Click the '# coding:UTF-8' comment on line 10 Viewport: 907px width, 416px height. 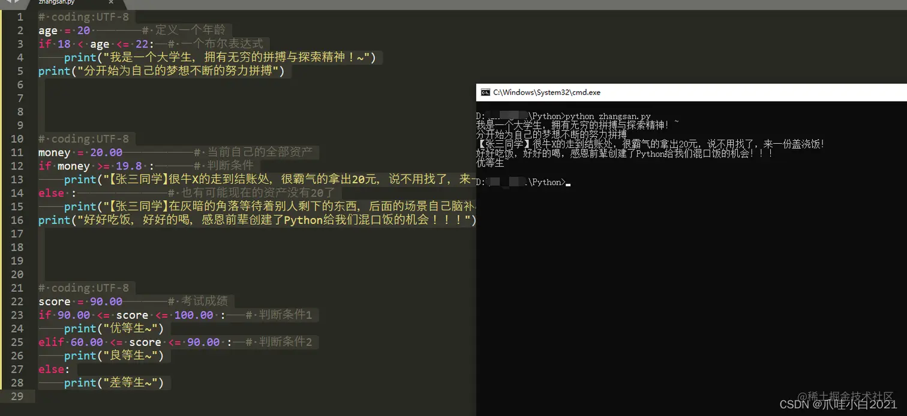pos(83,138)
